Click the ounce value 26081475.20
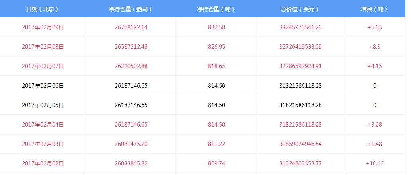Screen dimensions: 411x175 (x=131, y=144)
